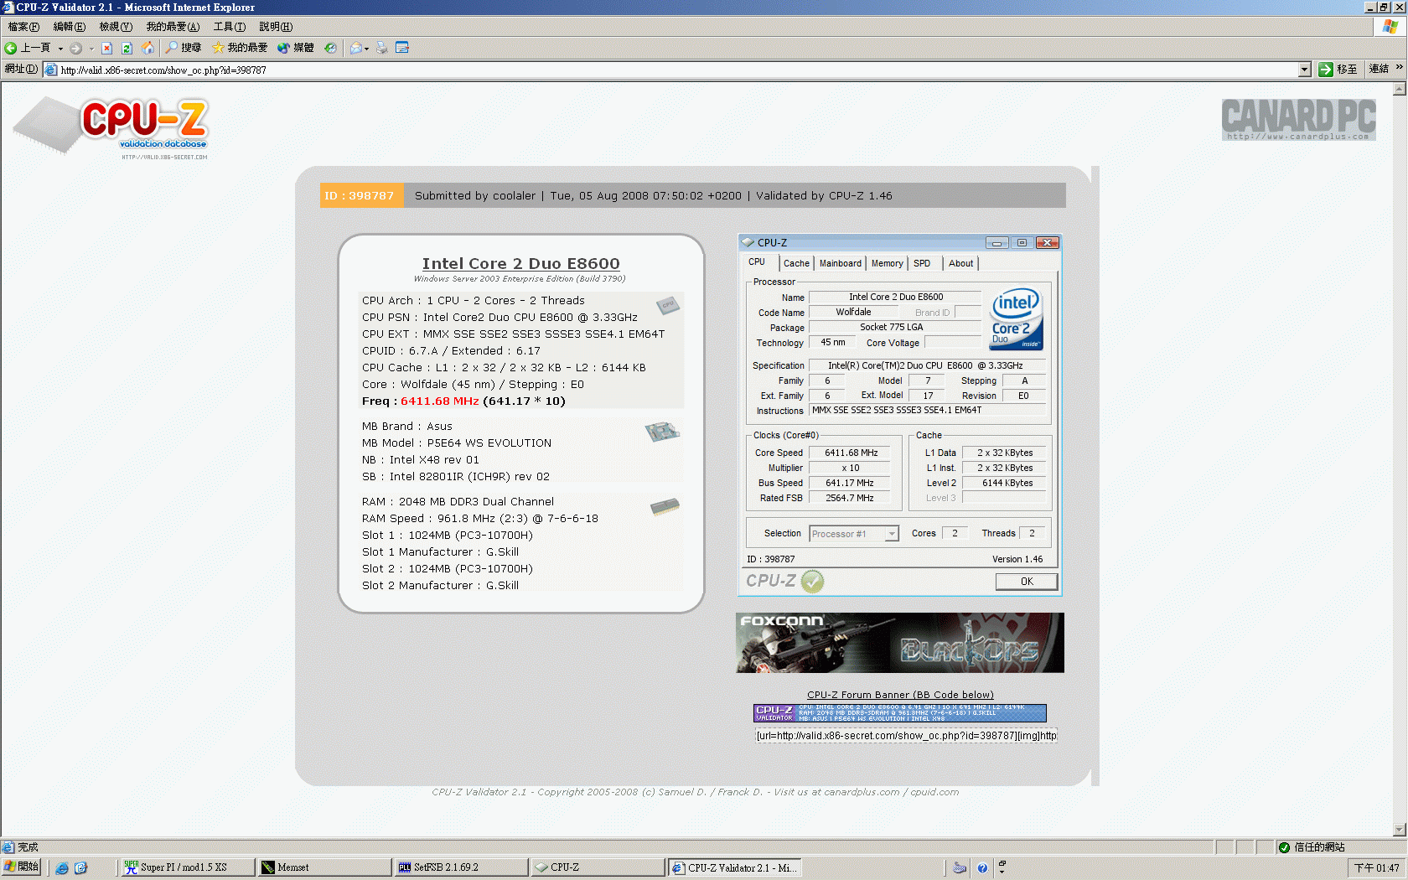Open the Back history dropdown arrow
The width and height of the screenshot is (1408, 880).
tap(60, 49)
